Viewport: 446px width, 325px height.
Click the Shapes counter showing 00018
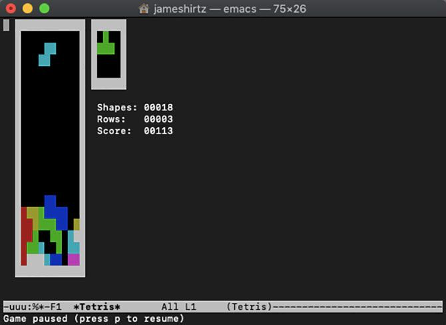pyautogui.click(x=134, y=107)
